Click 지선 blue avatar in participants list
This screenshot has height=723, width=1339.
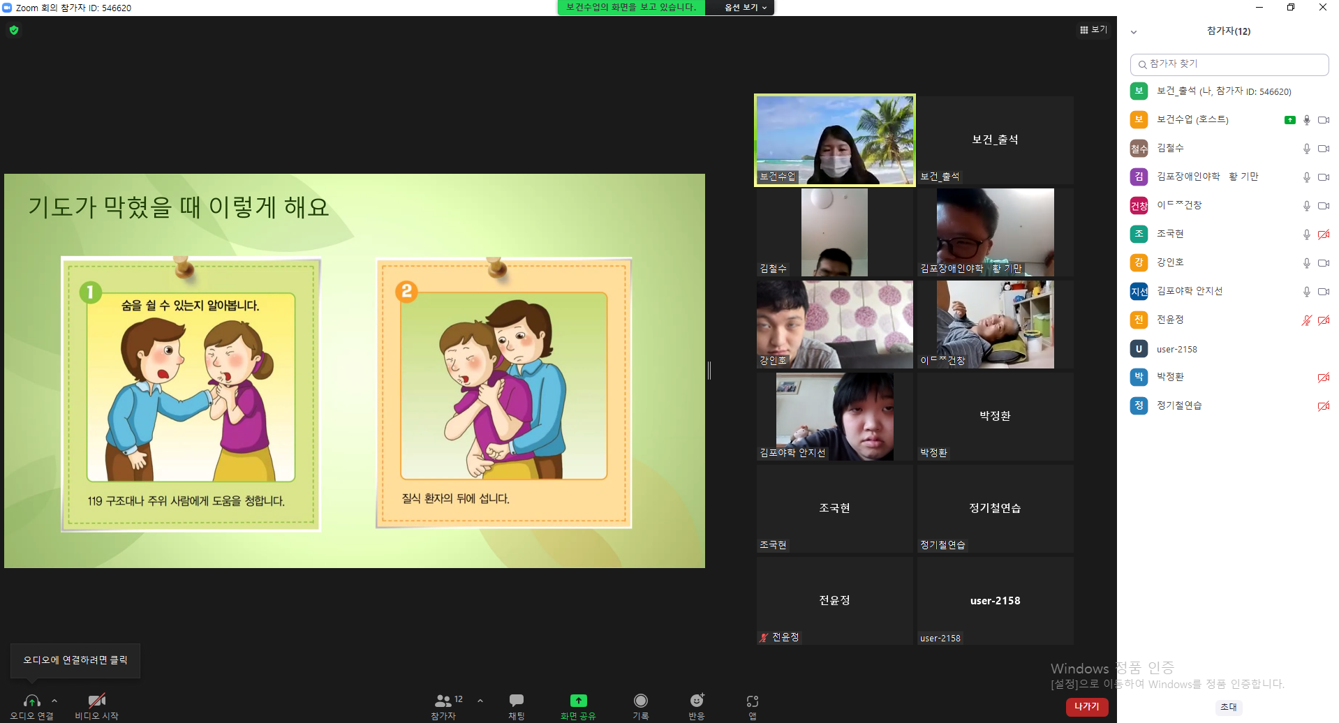[1139, 291]
